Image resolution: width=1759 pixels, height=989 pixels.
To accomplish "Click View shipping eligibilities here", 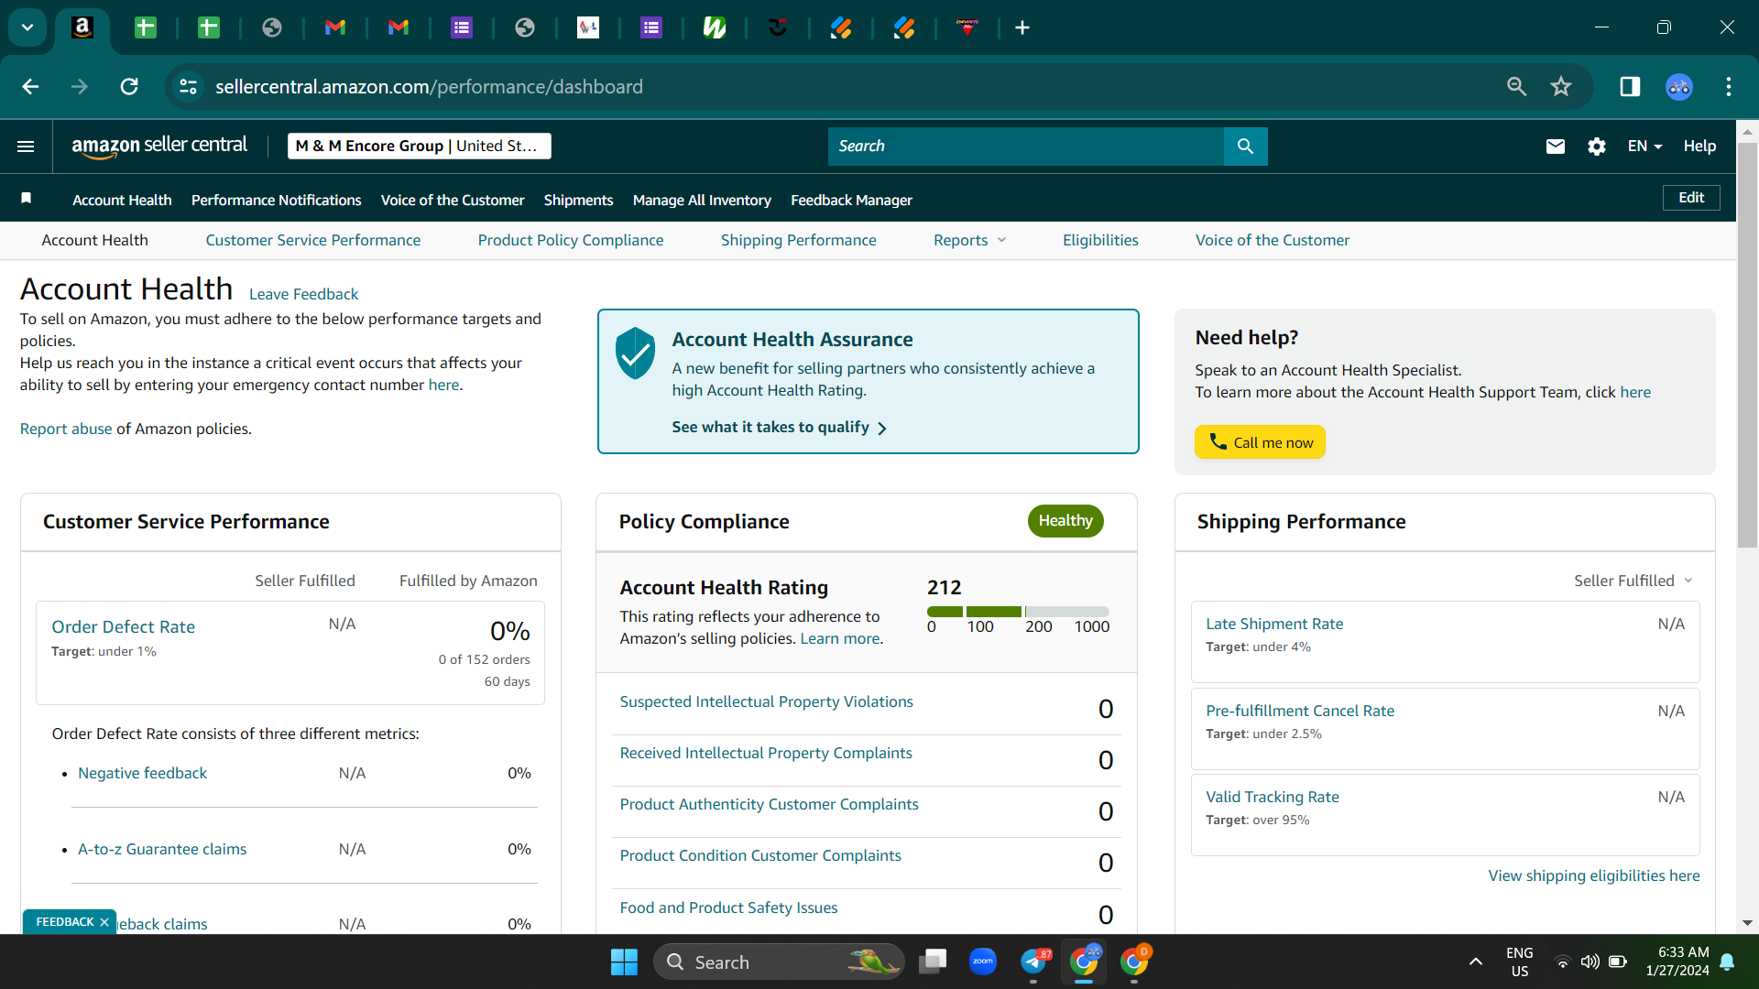I will [x=1594, y=875].
